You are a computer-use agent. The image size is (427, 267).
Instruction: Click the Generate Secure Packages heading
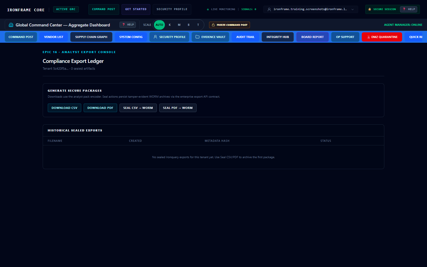tap(75, 91)
